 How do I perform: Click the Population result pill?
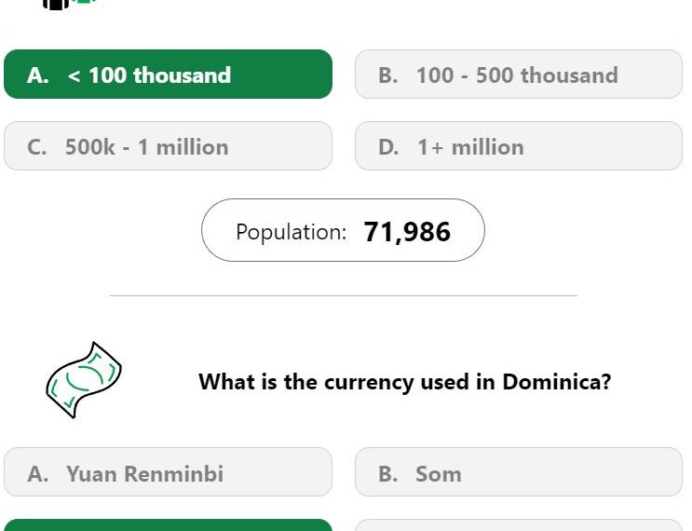343,230
